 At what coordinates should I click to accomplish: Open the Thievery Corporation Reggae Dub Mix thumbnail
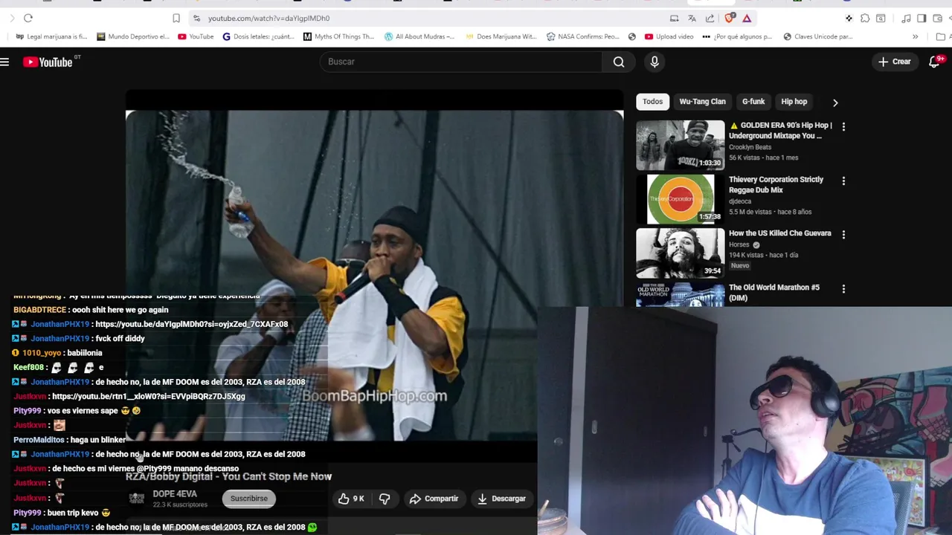click(680, 199)
